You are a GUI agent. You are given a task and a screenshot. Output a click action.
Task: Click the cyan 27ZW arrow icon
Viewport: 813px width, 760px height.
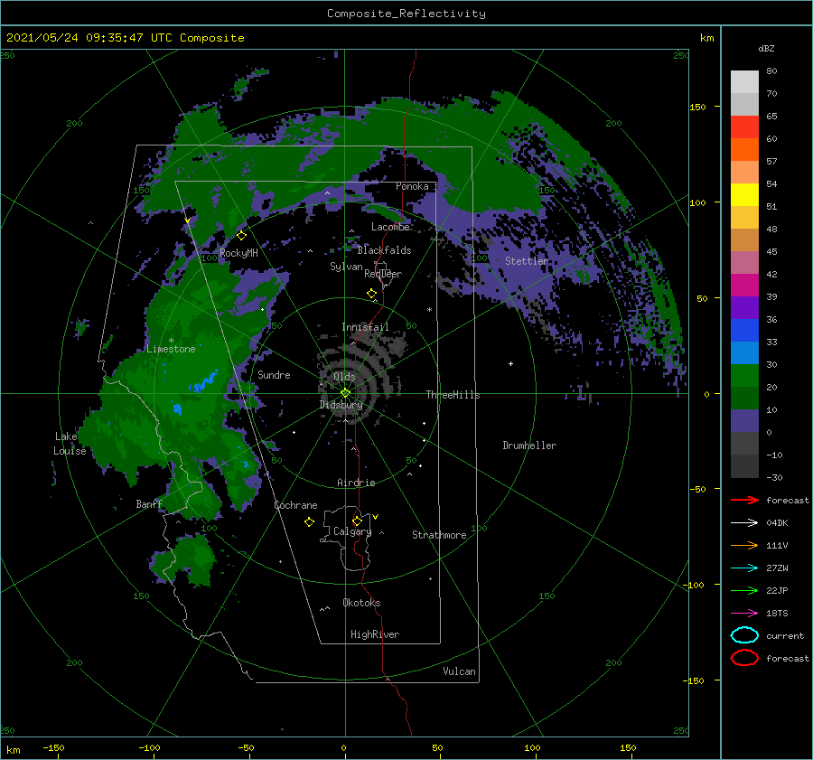pos(744,568)
